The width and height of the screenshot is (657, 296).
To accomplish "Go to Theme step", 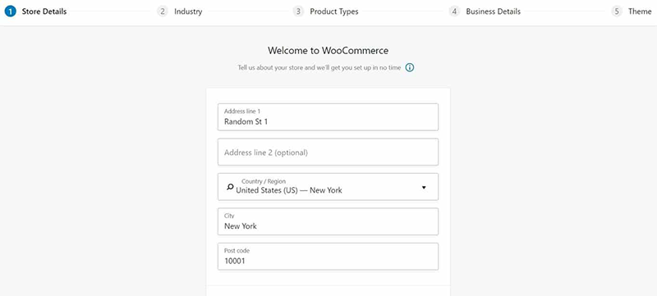I will [640, 11].
